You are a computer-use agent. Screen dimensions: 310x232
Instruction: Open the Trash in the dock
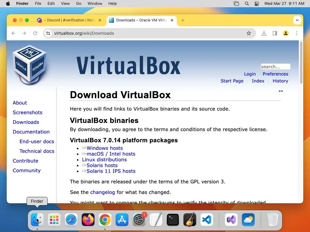click(273, 220)
